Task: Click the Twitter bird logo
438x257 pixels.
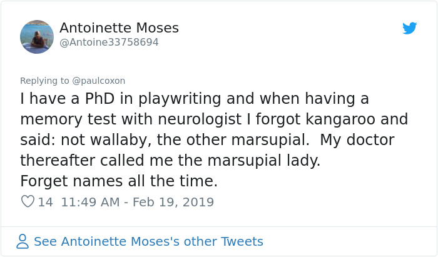Action: (x=410, y=28)
